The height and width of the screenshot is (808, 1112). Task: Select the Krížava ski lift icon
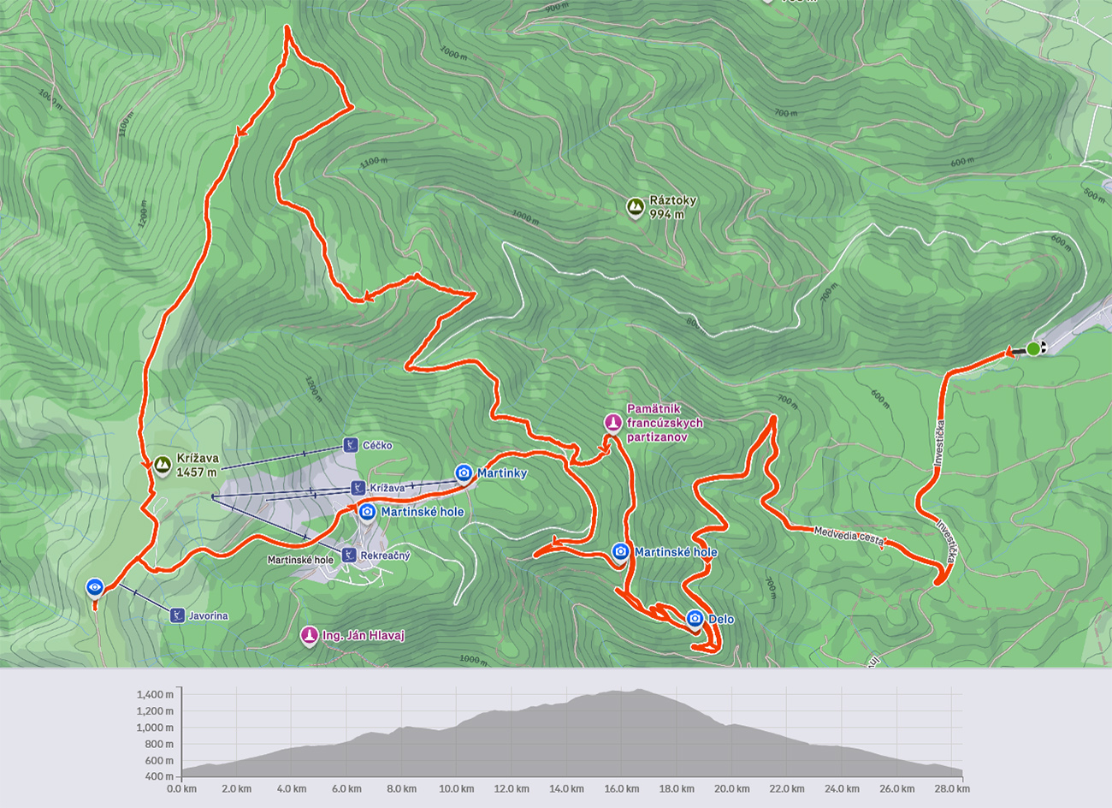[358, 488]
